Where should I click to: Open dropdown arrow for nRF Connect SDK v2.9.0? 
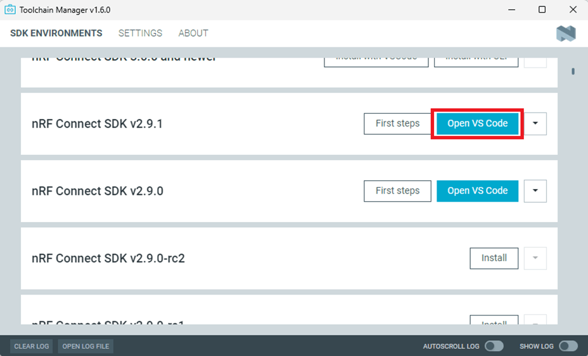(x=535, y=191)
